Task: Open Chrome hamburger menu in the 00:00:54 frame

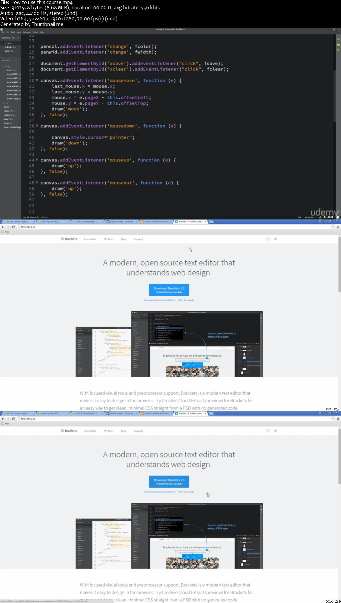Action: click(338, 227)
